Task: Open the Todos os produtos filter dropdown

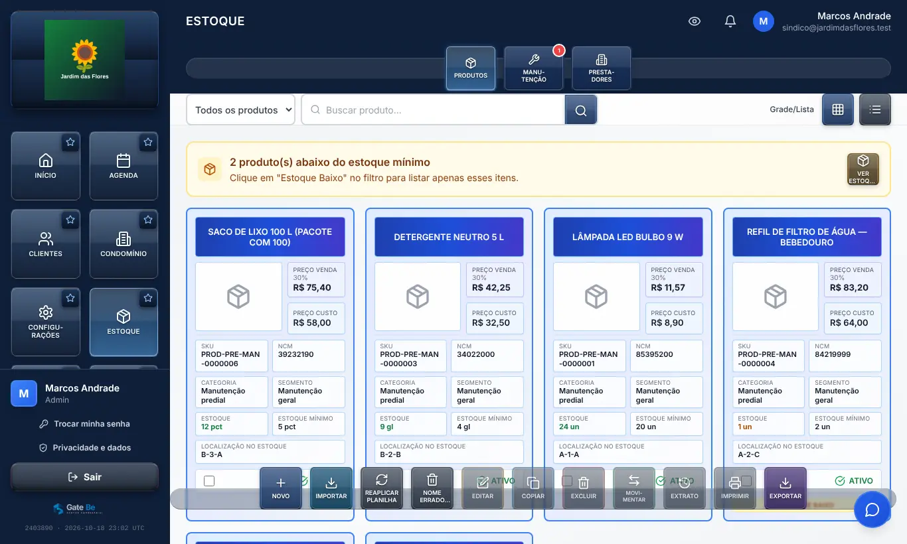Action: [x=240, y=110]
